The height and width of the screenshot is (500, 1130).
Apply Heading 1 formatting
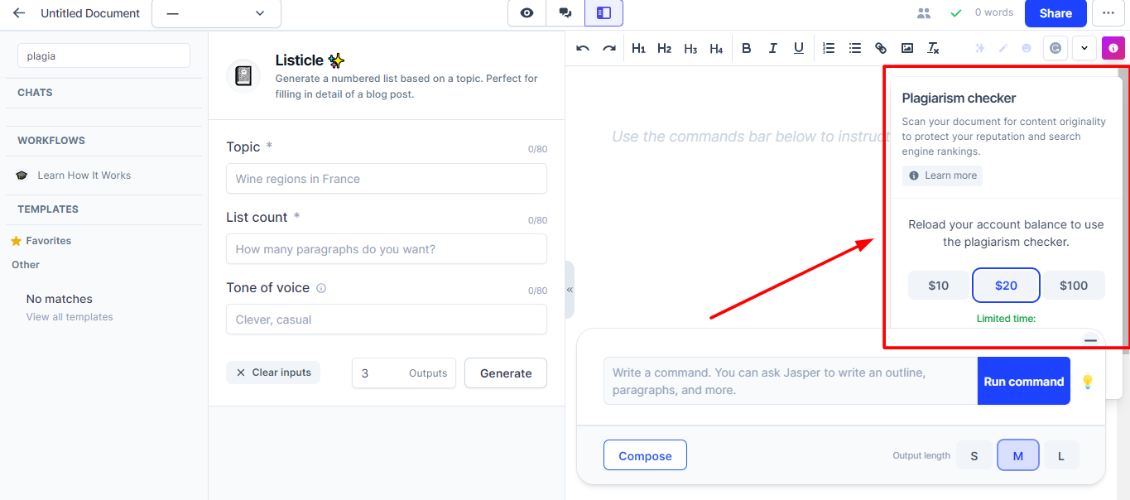[x=638, y=49]
